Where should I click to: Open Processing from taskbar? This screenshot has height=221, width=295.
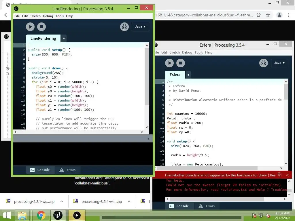point(58,215)
